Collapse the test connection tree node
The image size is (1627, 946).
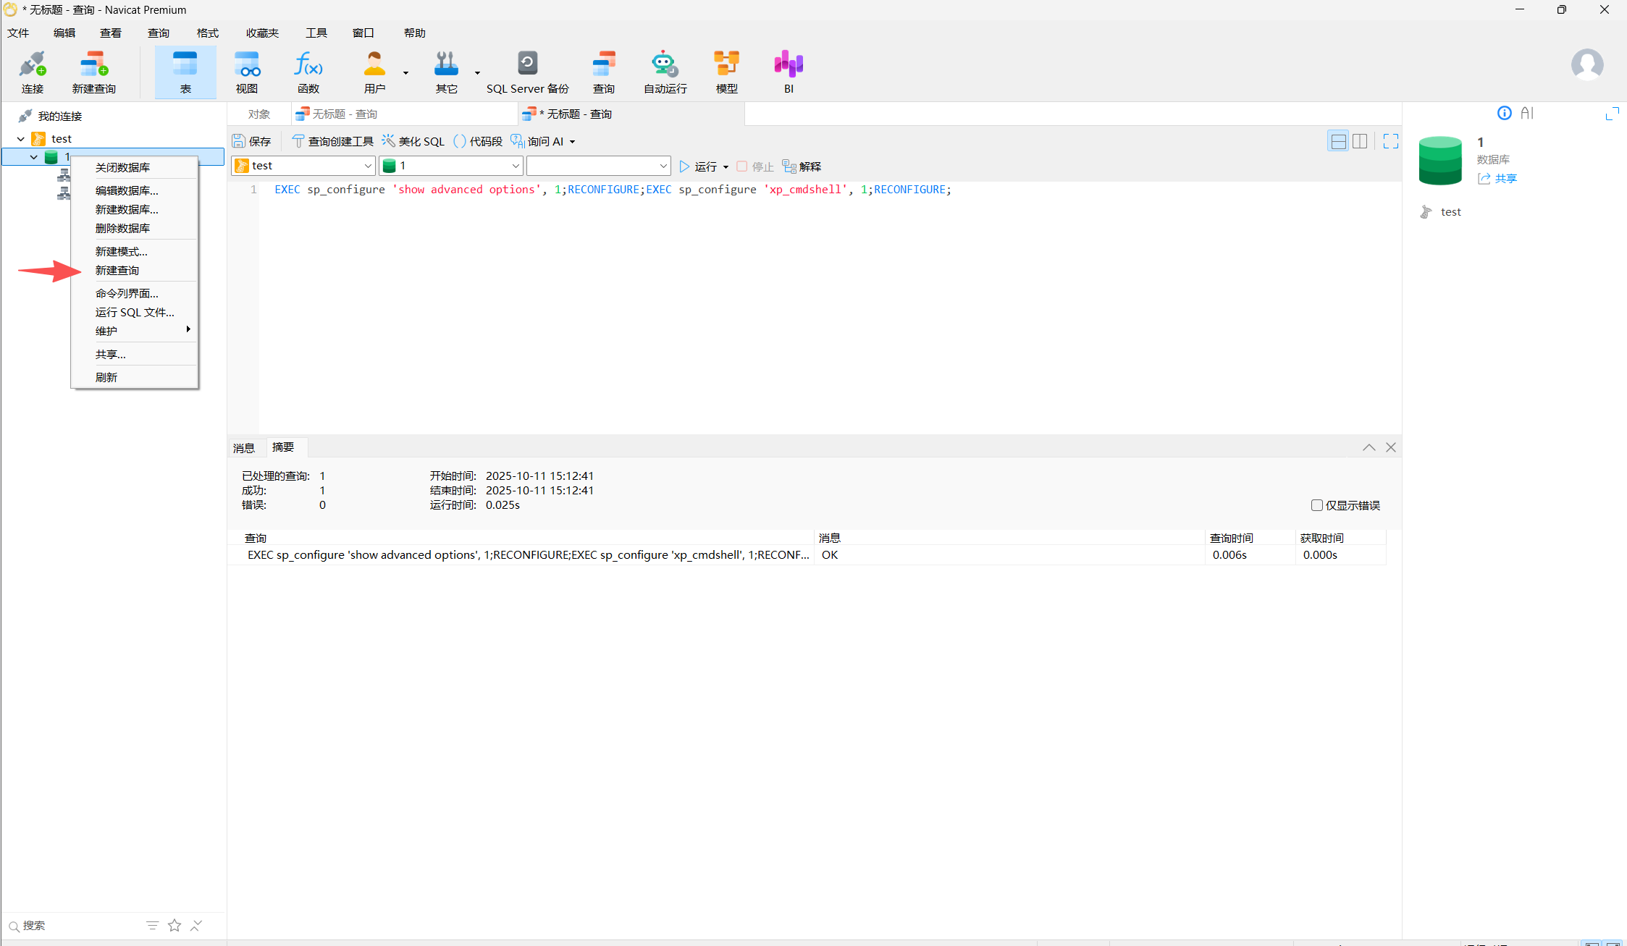click(20, 138)
